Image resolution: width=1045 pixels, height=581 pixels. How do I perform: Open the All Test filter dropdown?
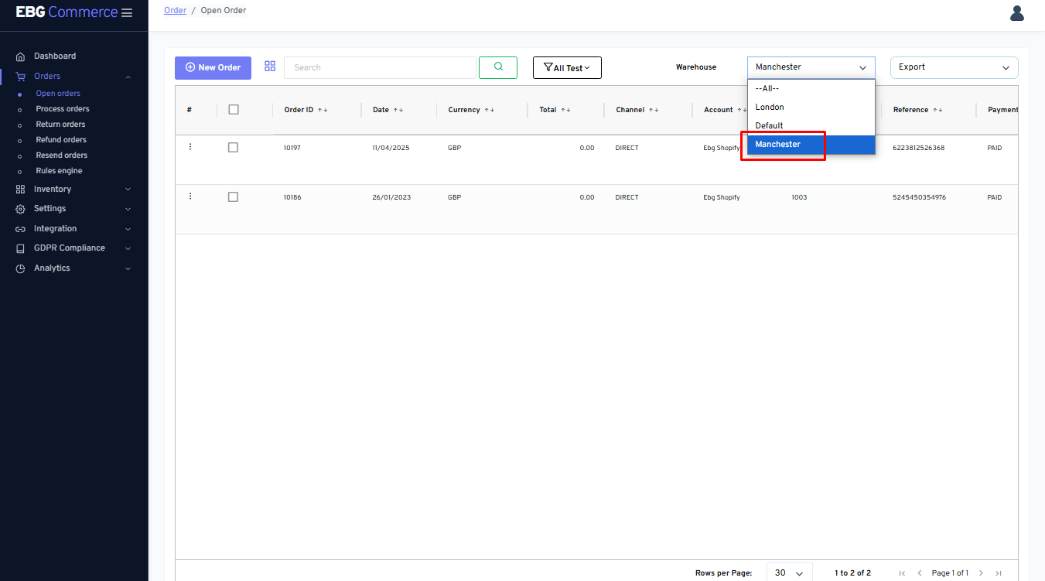tap(567, 68)
